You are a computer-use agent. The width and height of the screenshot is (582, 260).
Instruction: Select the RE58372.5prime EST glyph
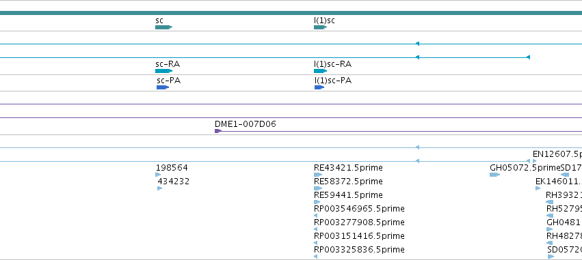click(x=318, y=188)
